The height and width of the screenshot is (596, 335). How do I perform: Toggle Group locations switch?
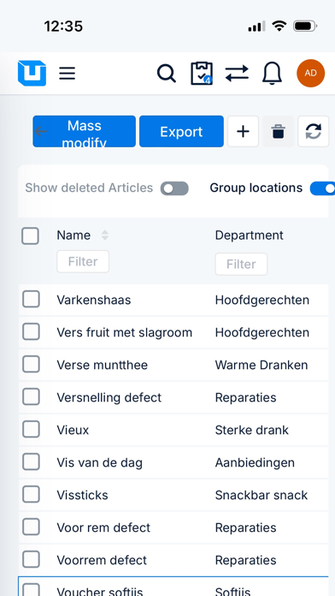coord(322,188)
